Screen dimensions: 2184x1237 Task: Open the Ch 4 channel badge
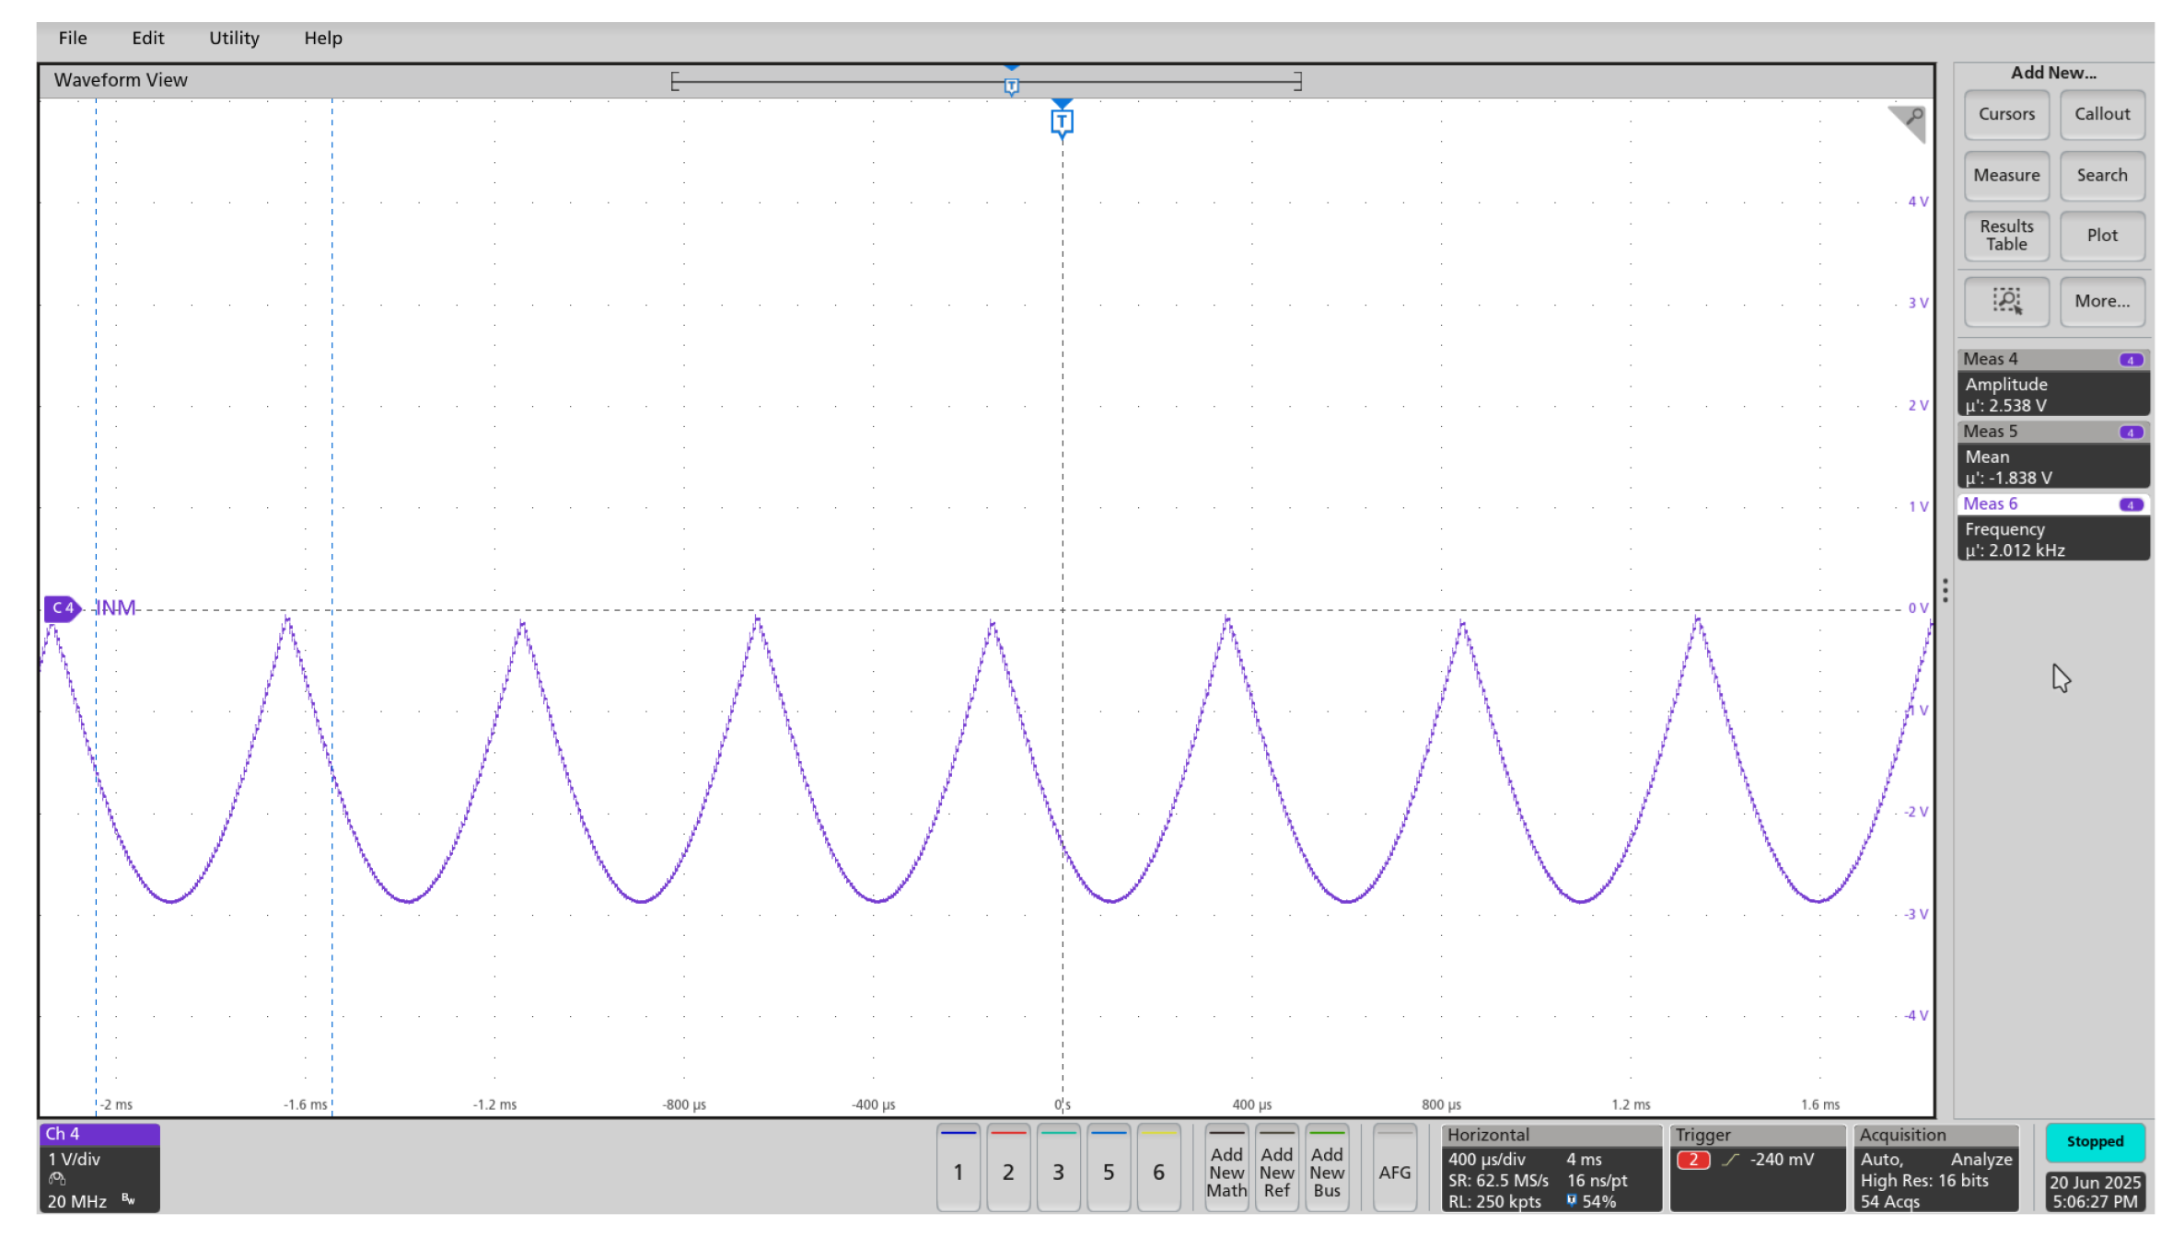99,1167
